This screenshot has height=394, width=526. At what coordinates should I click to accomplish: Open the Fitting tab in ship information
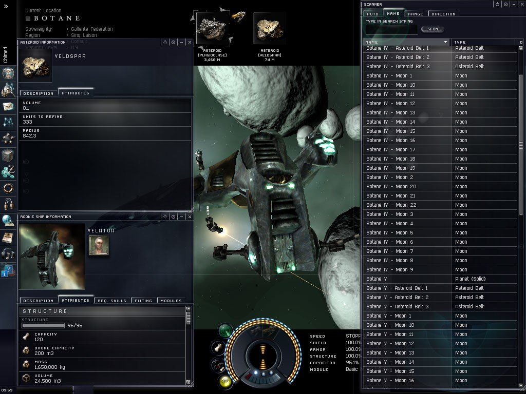(x=143, y=301)
